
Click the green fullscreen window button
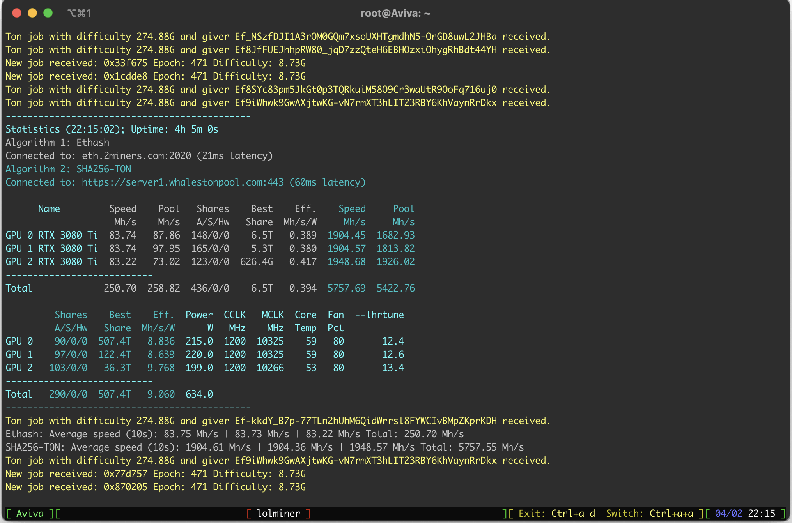(x=48, y=13)
